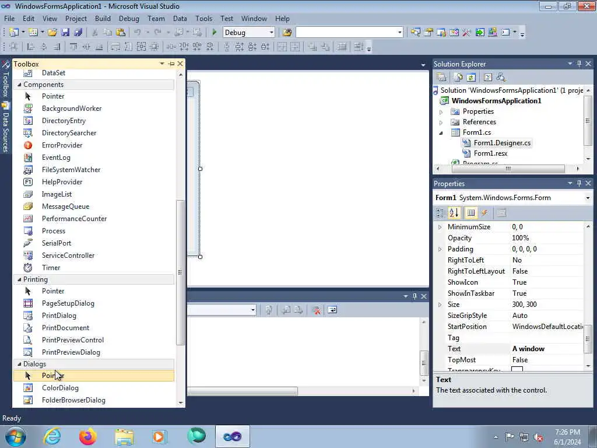Toggle Show All Files in Solution Explorer
597x448 pixels.
(458, 78)
